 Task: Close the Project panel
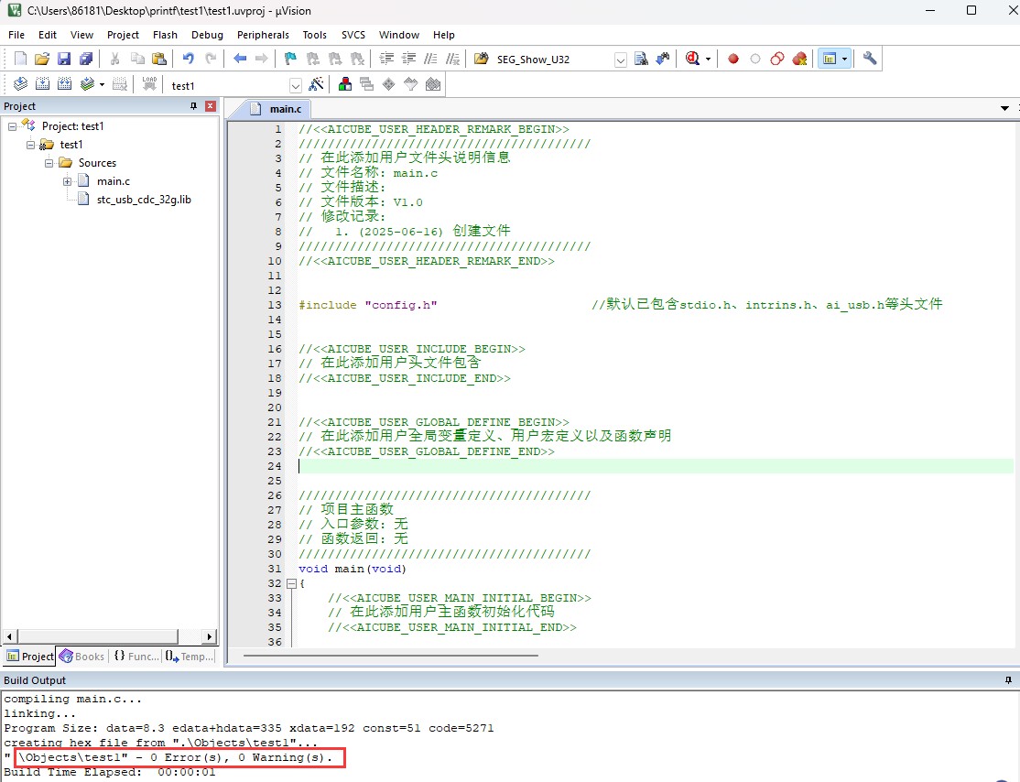pyautogui.click(x=210, y=106)
